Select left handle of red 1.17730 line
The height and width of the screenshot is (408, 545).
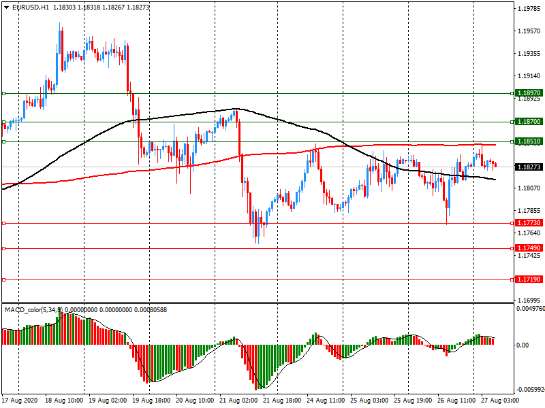(x=3, y=223)
